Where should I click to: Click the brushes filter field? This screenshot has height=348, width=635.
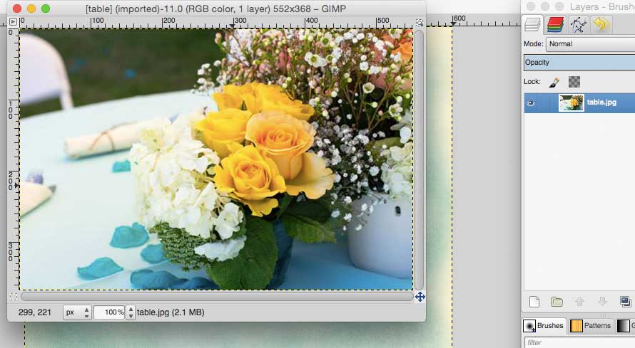579,342
